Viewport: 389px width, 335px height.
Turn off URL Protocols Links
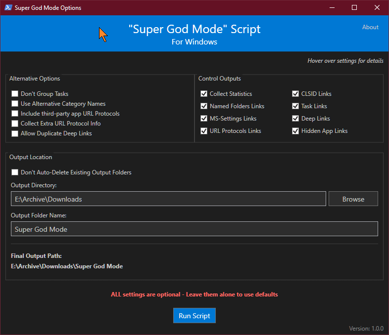[204, 131]
